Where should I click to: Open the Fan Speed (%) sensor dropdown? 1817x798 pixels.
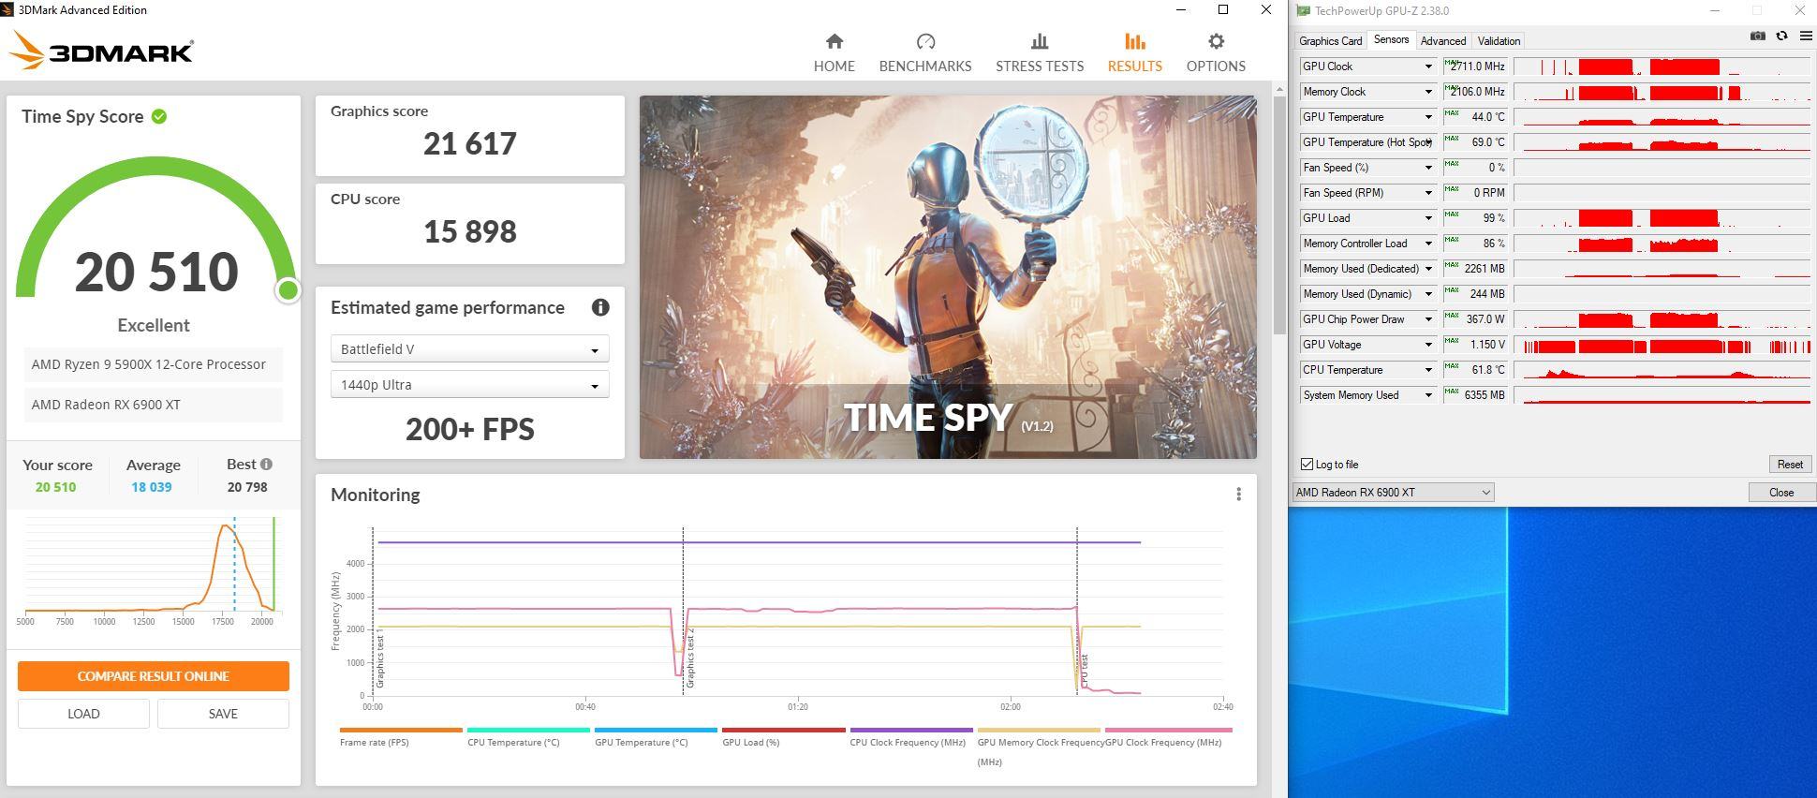coord(1428,168)
